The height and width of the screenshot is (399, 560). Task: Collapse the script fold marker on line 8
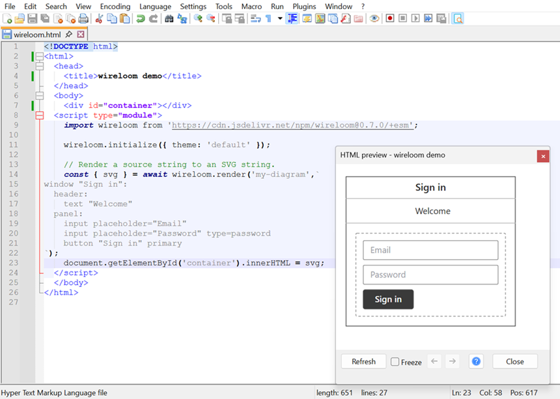[40, 115]
